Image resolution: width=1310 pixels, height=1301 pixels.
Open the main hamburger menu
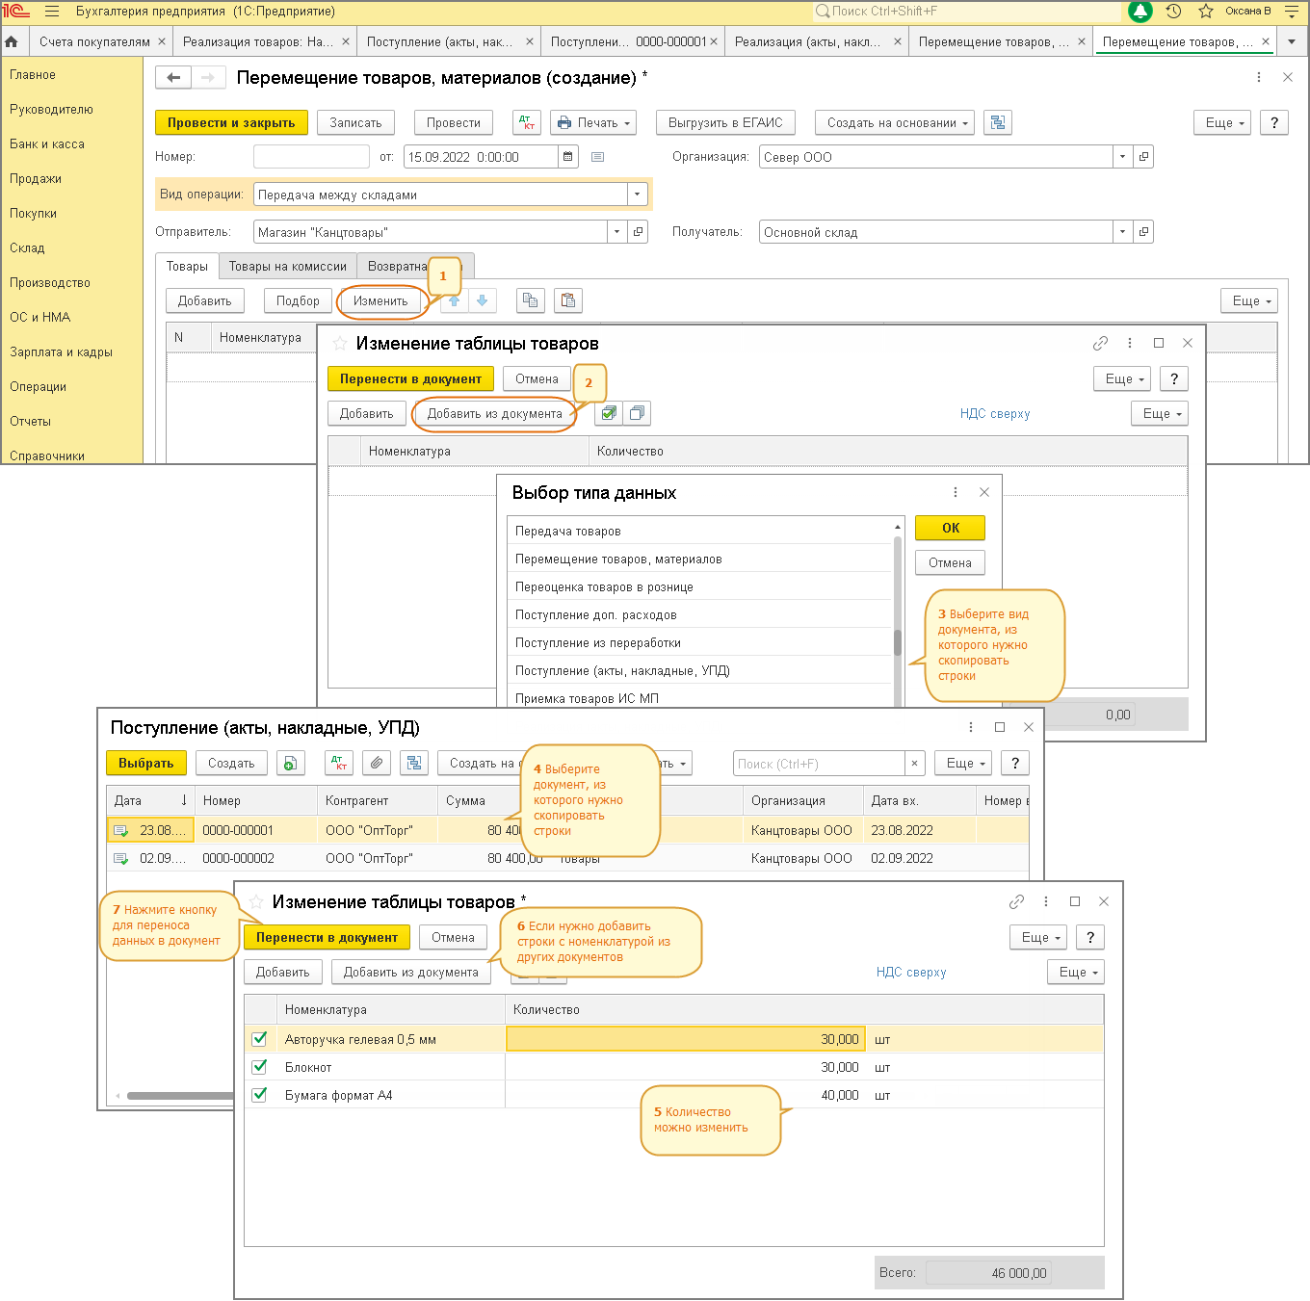click(x=52, y=12)
